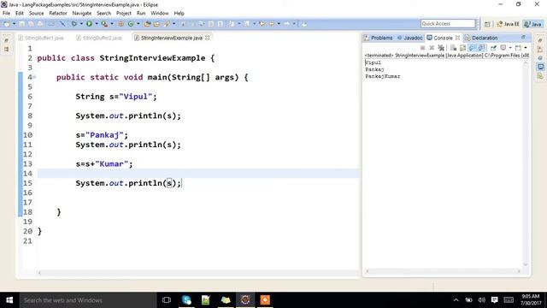Switch to the Java EE perspective
Image resolution: width=547 pixels, height=308 pixels.
(508, 24)
